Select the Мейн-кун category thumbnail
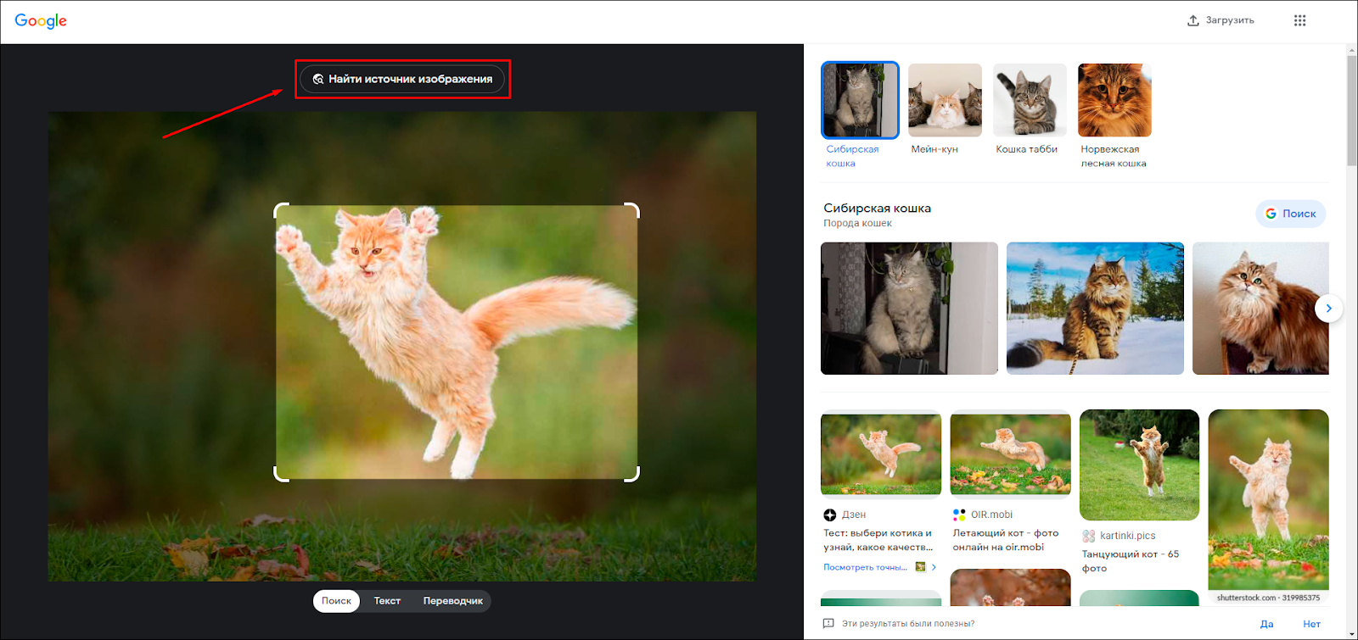 [945, 100]
